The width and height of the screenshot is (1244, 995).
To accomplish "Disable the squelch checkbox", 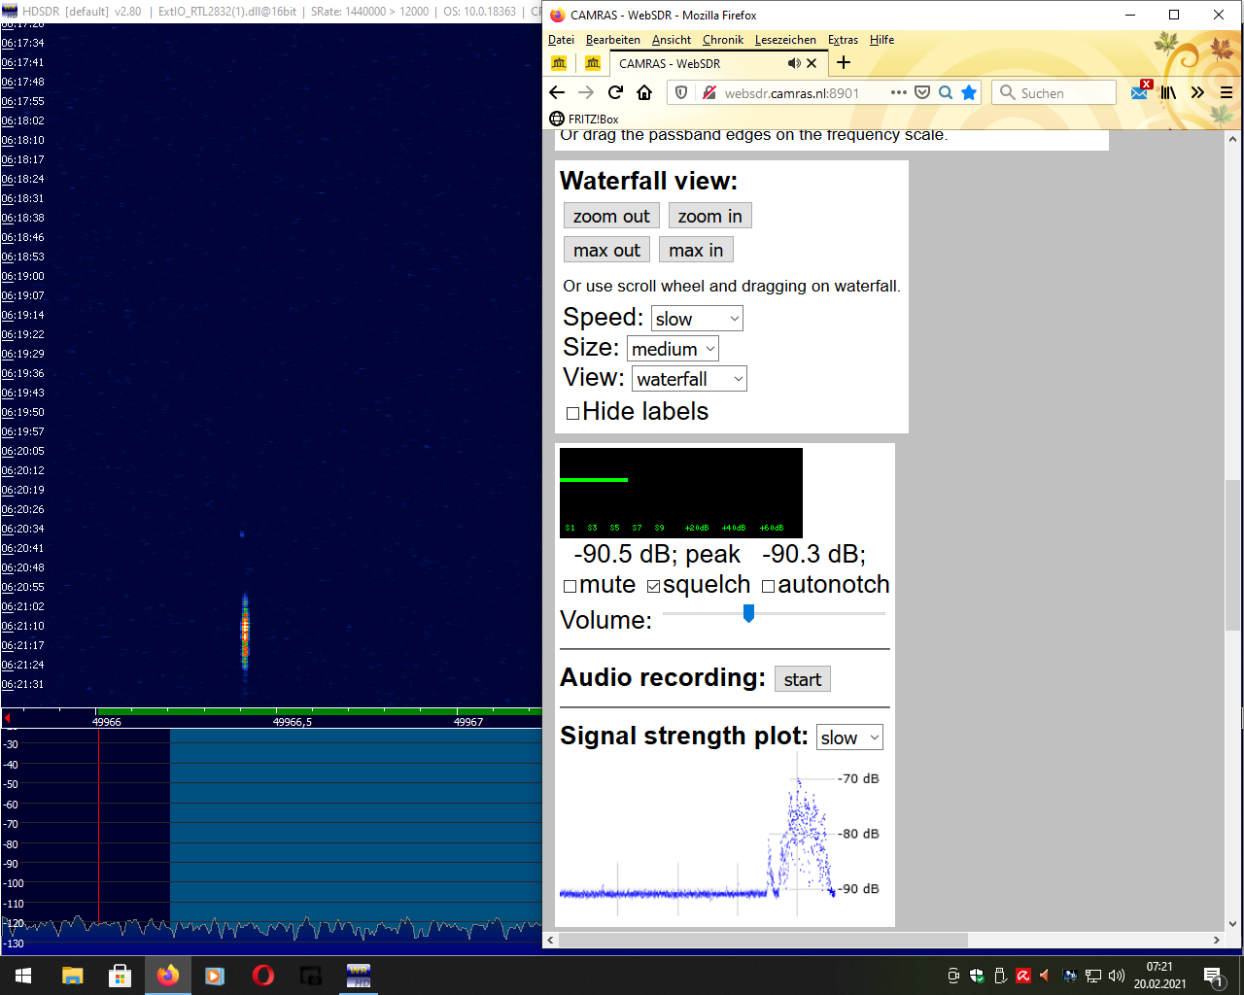I will 653,586.
